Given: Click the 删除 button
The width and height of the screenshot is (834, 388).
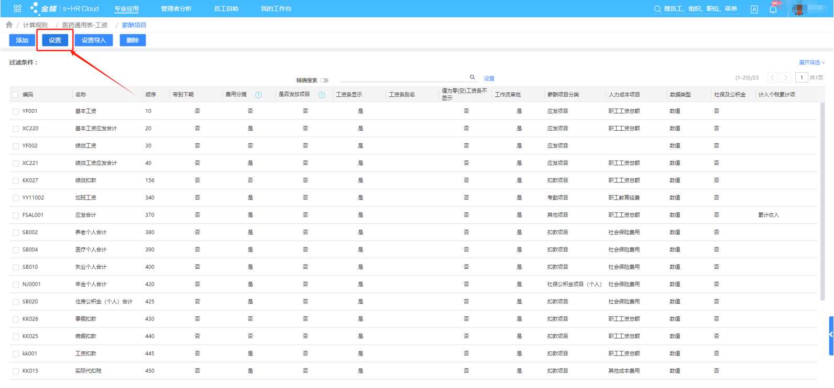Looking at the screenshot, I should tap(133, 40).
